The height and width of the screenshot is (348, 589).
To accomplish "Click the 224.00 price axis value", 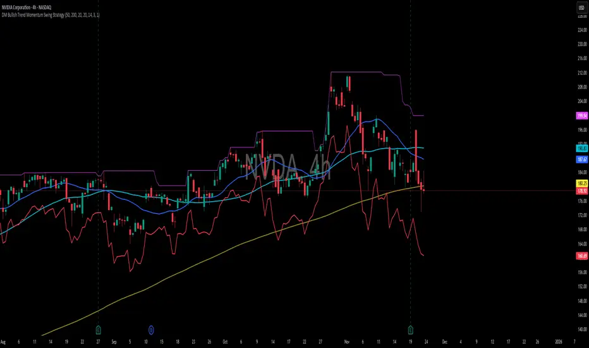I will click(x=582, y=30).
